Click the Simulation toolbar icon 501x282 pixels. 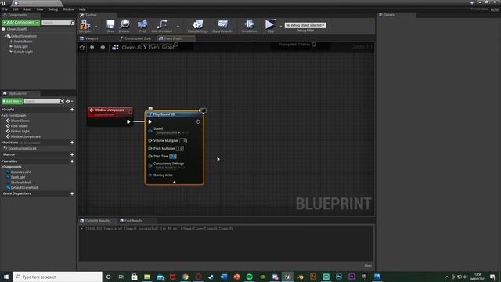249,25
